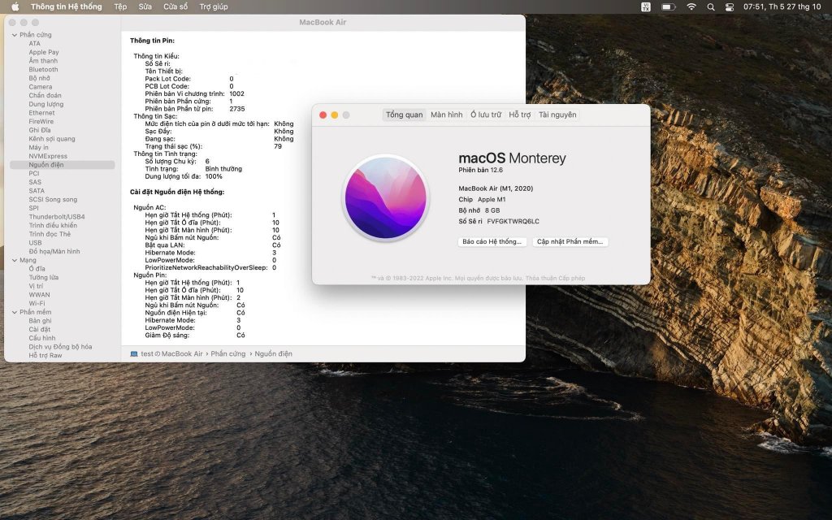Click the laptop icon in the path bar
Viewport: 832px width, 520px height.
[134, 354]
